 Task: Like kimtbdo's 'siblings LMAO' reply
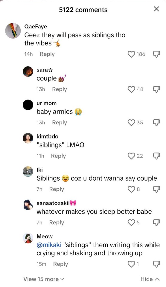[131, 156]
